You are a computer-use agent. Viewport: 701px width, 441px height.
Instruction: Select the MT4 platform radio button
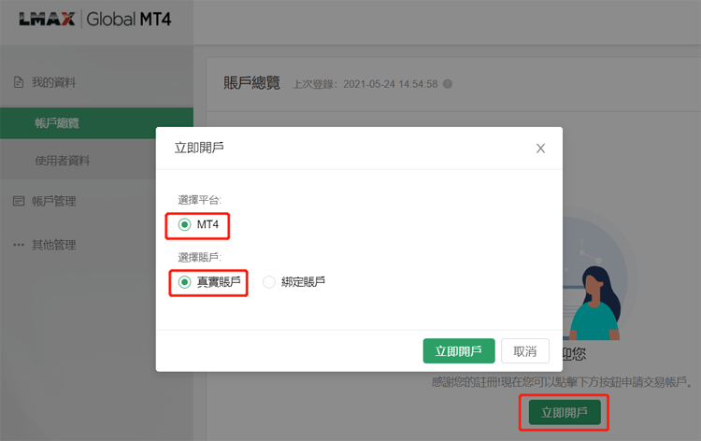coord(185,225)
